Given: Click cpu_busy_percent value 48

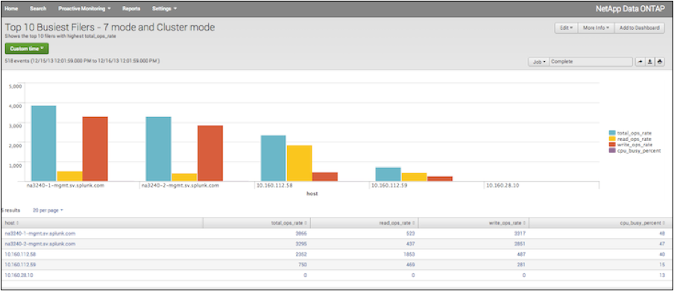Looking at the screenshot, I should click(x=662, y=234).
